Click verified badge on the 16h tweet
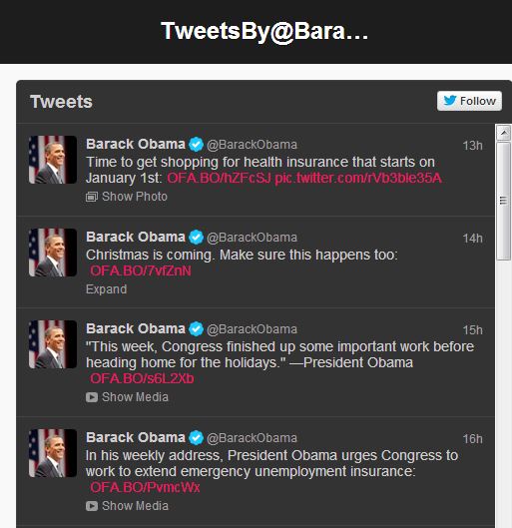The height and width of the screenshot is (528, 512). pyautogui.click(x=196, y=438)
